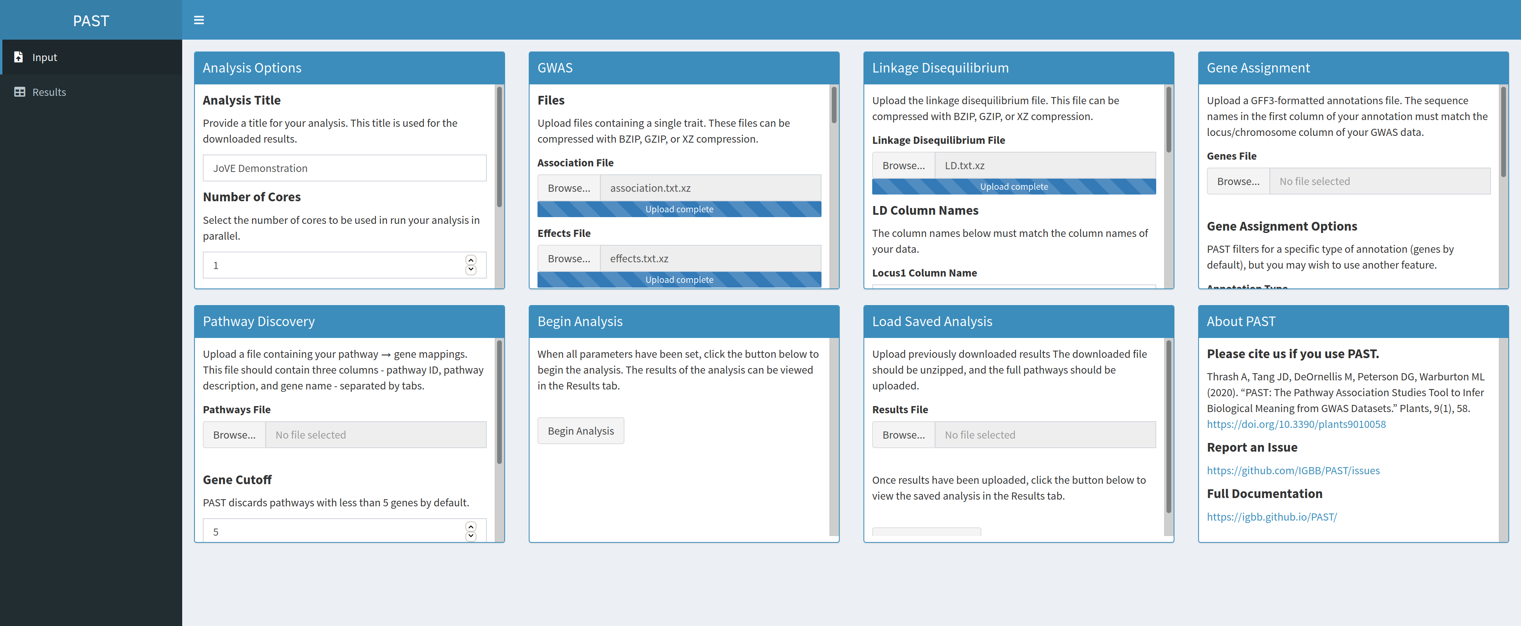Open the plants9010058 DOI link
The width and height of the screenshot is (1521, 626).
click(x=1296, y=424)
